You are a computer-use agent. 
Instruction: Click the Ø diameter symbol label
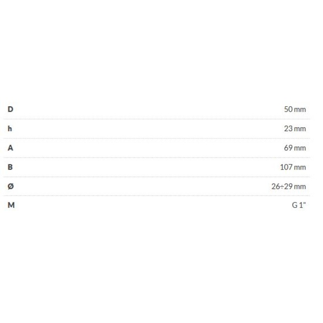point(10,186)
